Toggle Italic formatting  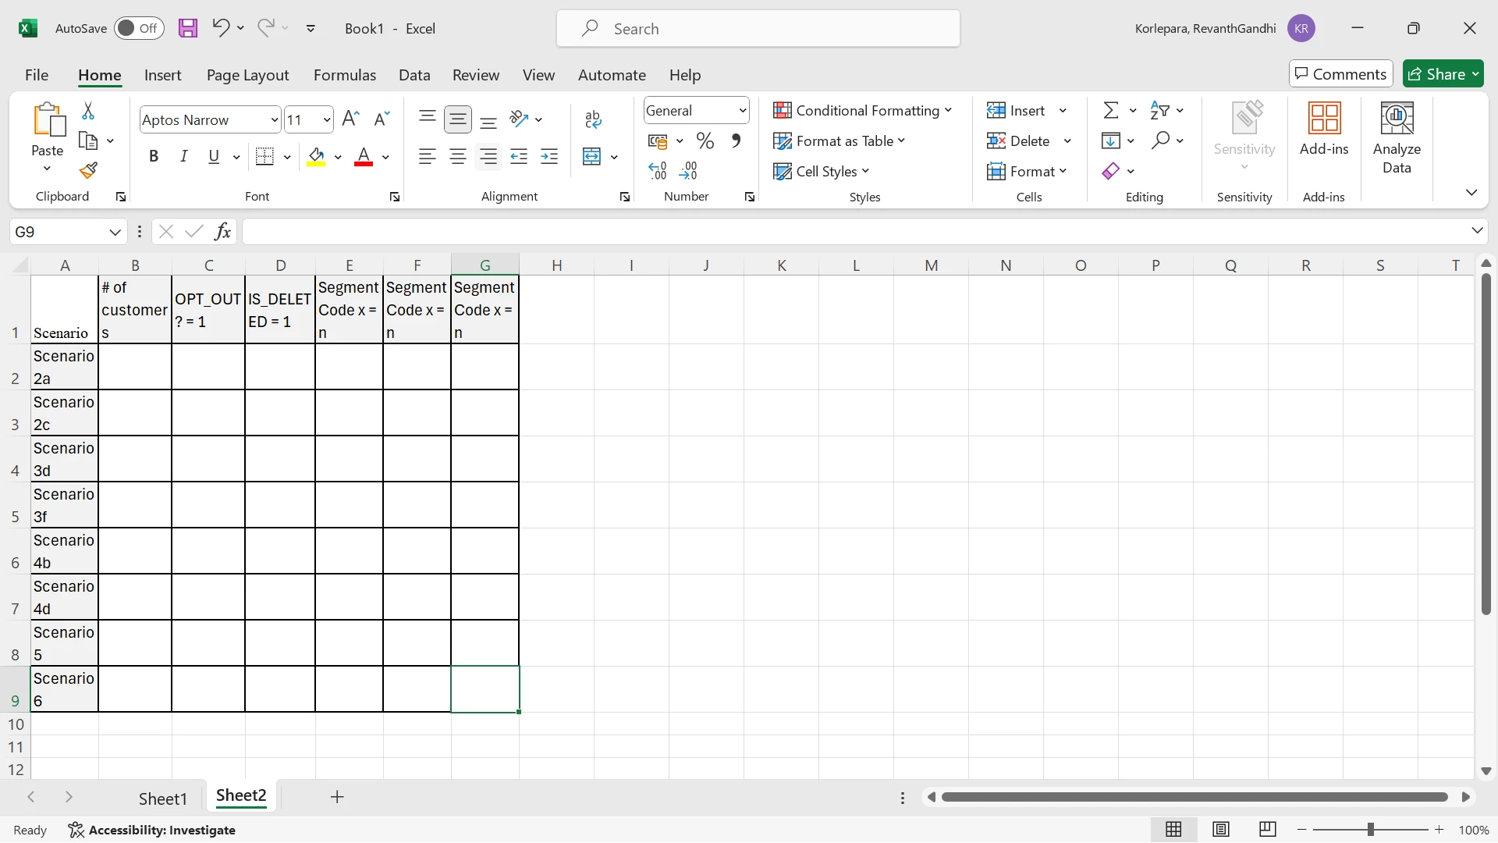click(x=184, y=157)
